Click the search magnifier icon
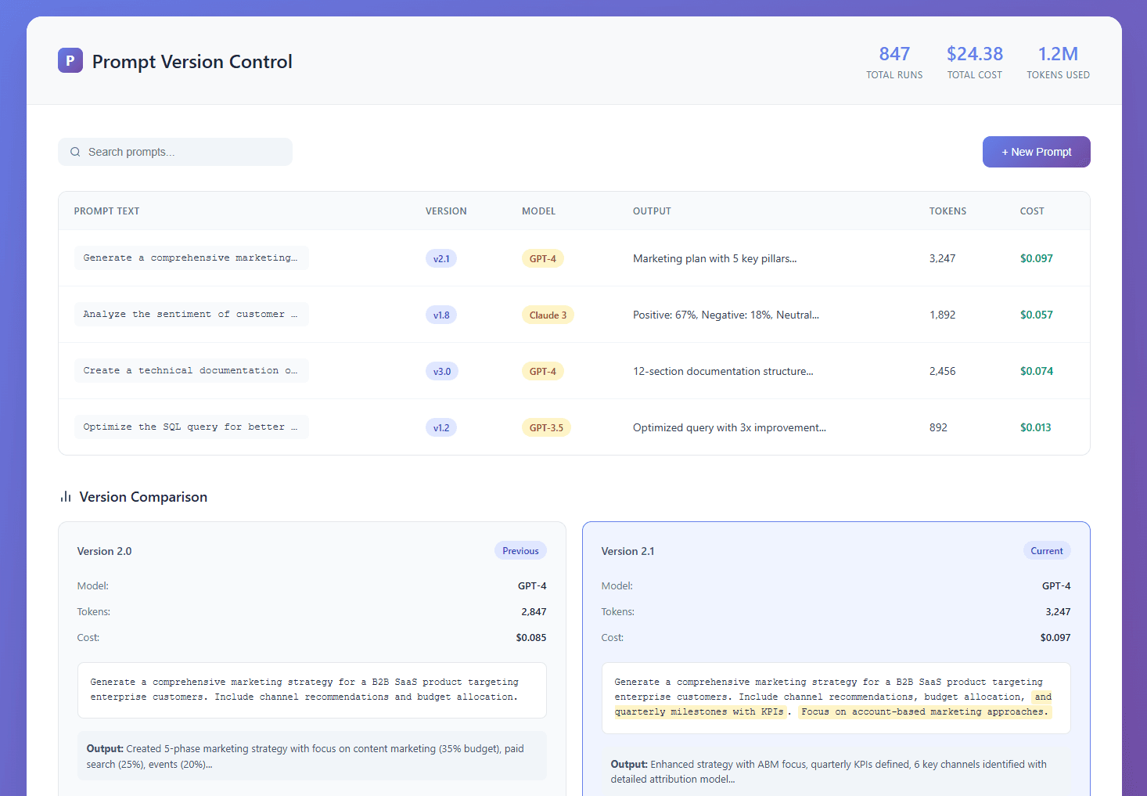 click(75, 152)
